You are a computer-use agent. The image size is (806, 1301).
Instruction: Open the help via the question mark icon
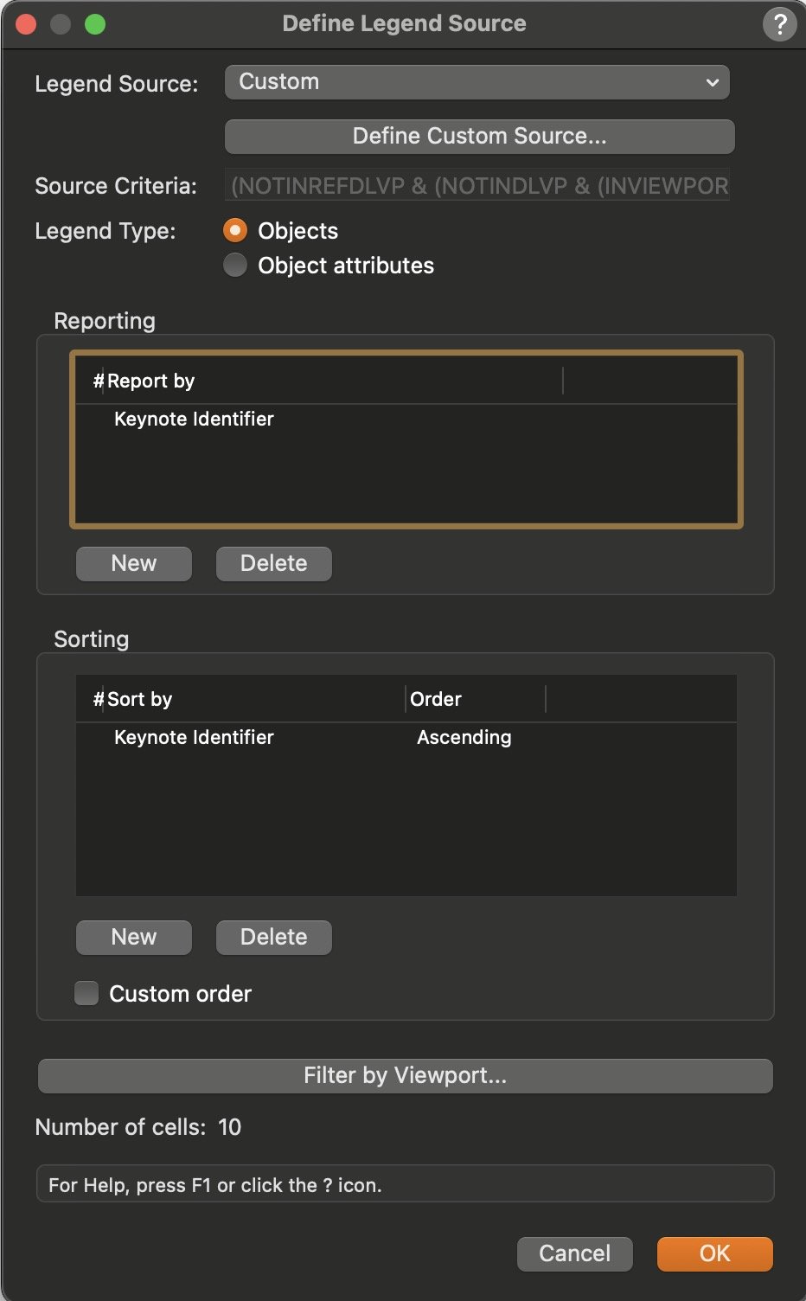(778, 23)
